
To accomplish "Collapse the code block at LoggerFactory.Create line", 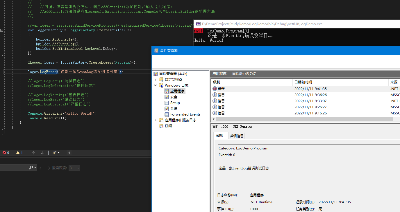I will coord(2,30).
